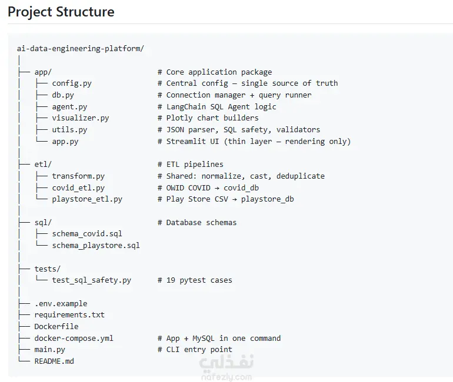This screenshot has height=382, width=453.
Task: Select schema_covid.sql file
Action: 87,234
